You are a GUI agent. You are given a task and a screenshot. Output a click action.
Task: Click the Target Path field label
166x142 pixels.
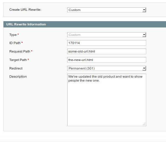click(18, 60)
